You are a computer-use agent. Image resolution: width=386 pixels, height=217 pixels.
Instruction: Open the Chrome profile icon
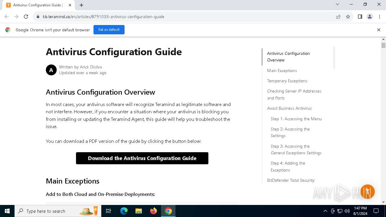[x=370, y=17]
